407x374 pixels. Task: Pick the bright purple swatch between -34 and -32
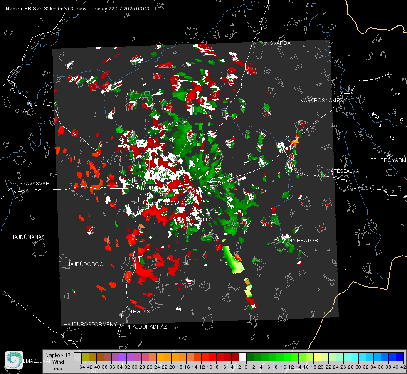(123, 357)
